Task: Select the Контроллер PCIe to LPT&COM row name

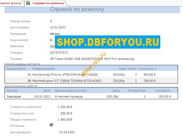Action: coord(65,74)
